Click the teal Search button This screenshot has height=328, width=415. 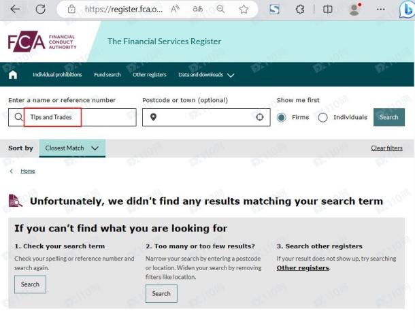388,117
